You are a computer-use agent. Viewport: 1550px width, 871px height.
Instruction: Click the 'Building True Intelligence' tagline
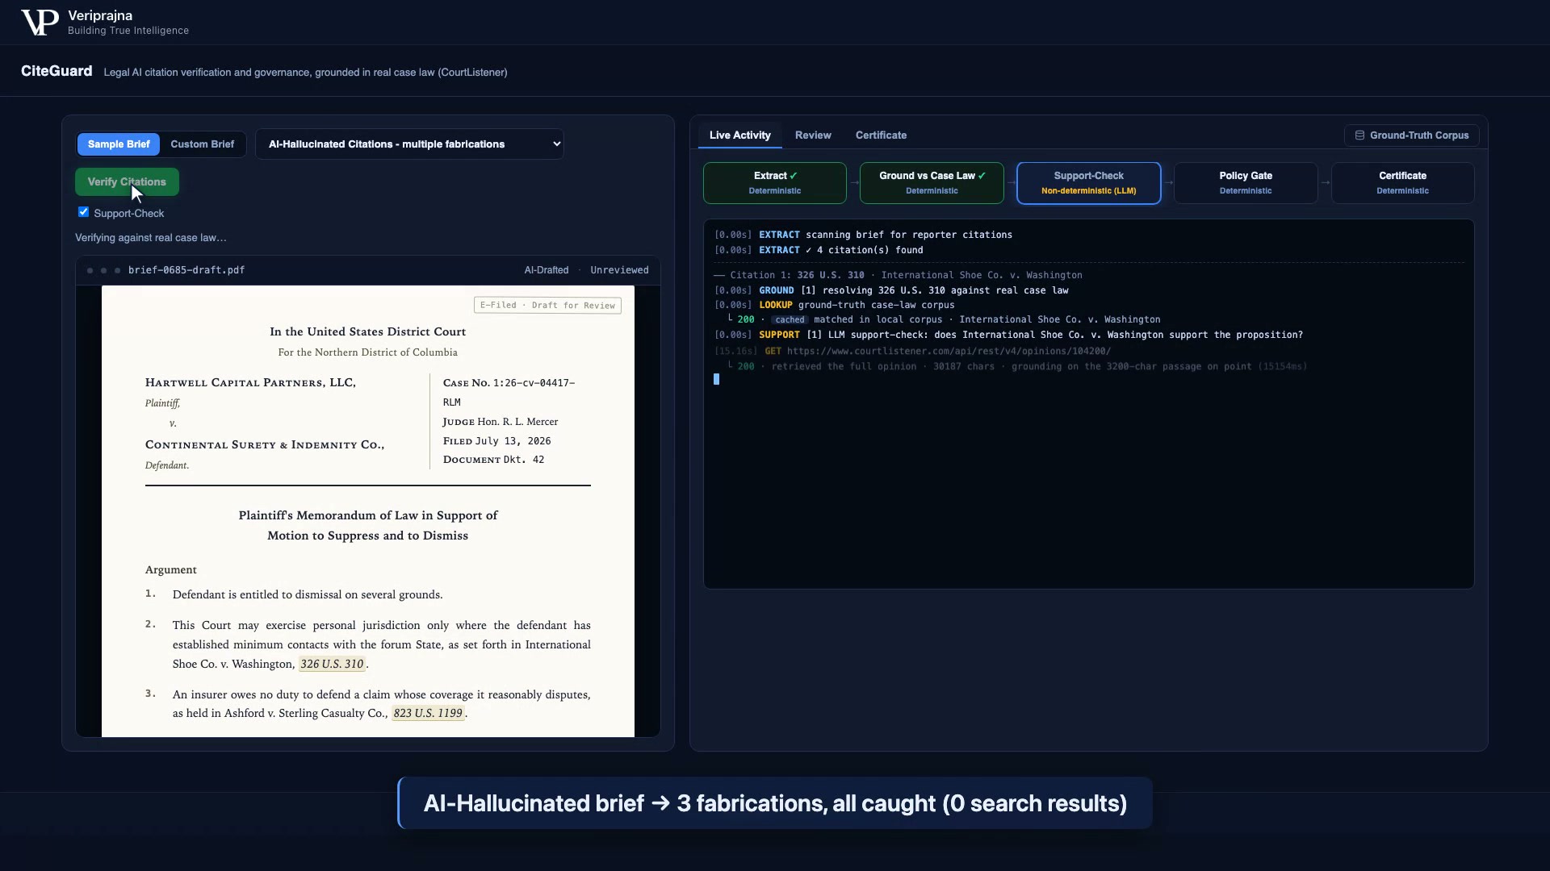(x=128, y=31)
